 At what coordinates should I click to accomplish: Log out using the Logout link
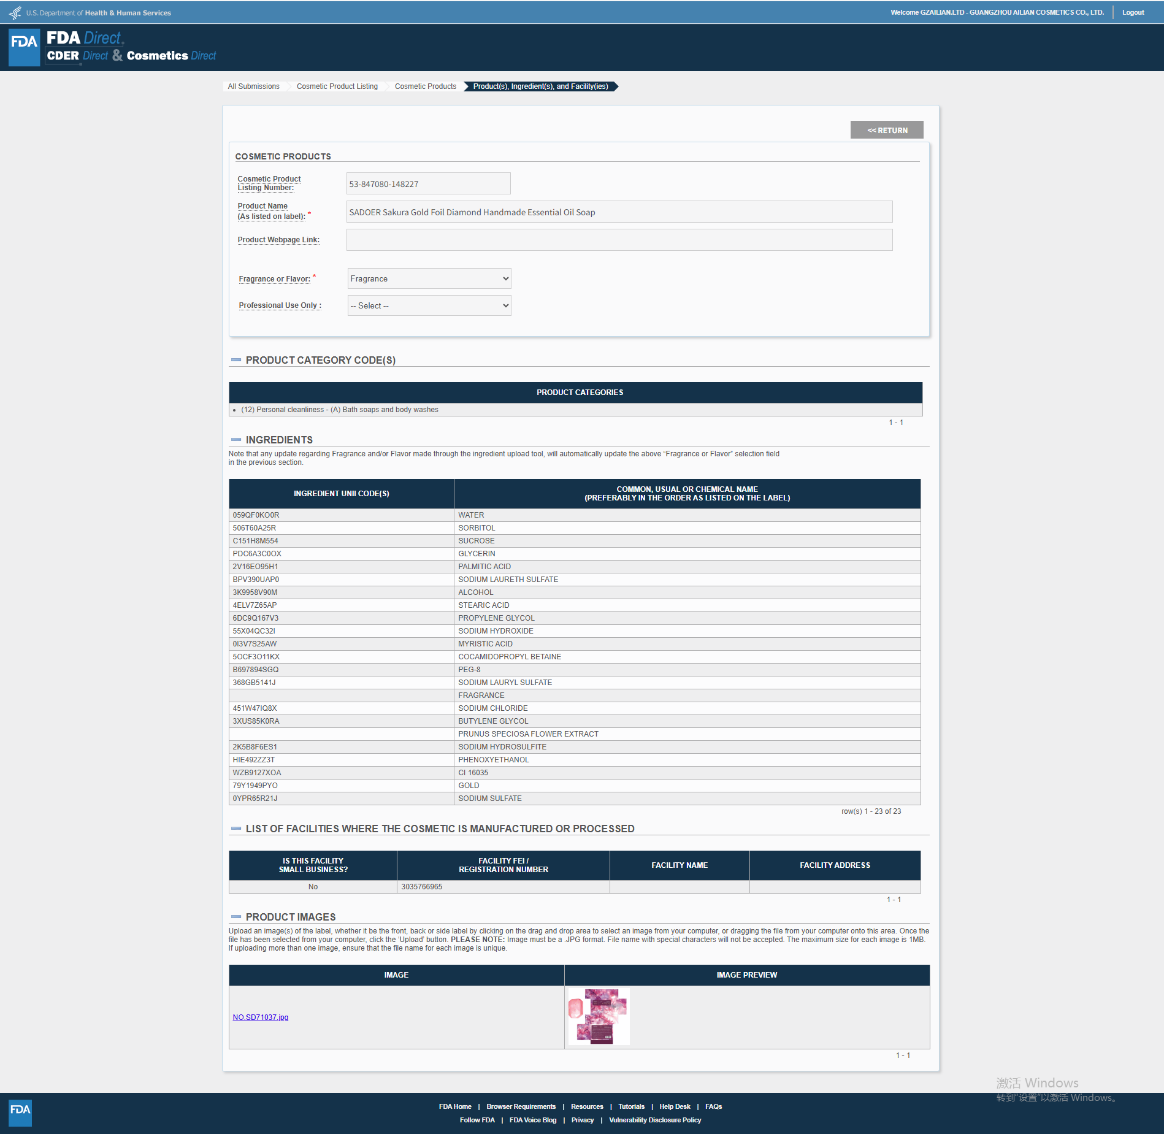1133,12
